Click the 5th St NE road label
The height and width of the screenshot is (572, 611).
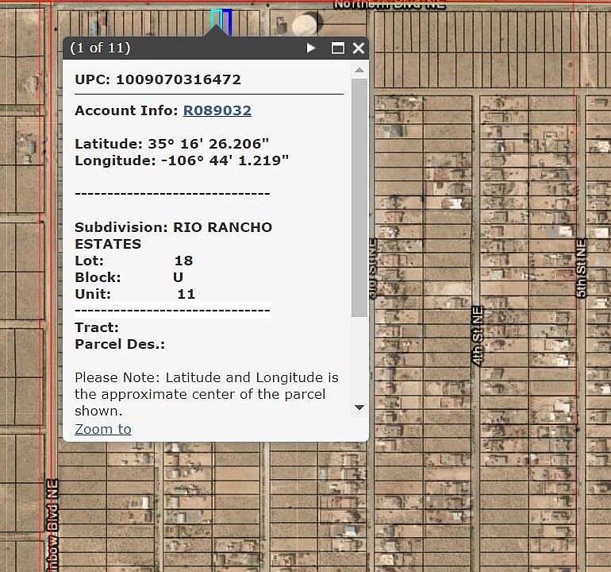click(581, 268)
